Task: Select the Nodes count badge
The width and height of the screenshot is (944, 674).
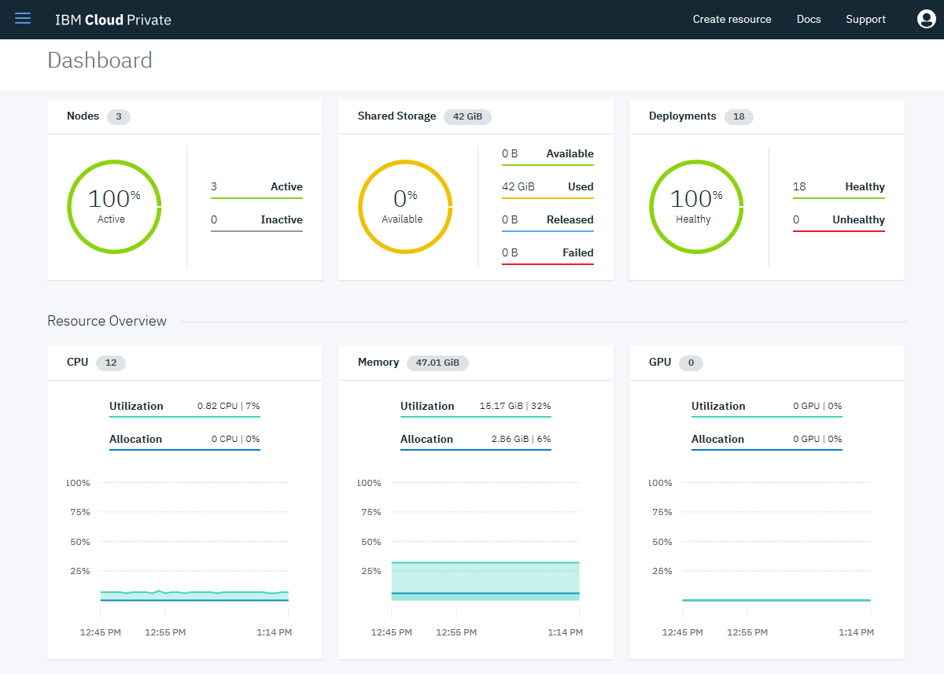Action: 118,116
